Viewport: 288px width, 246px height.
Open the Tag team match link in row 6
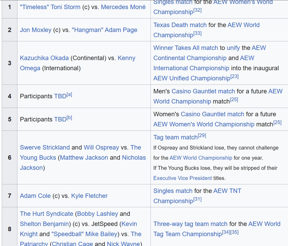point(175,137)
